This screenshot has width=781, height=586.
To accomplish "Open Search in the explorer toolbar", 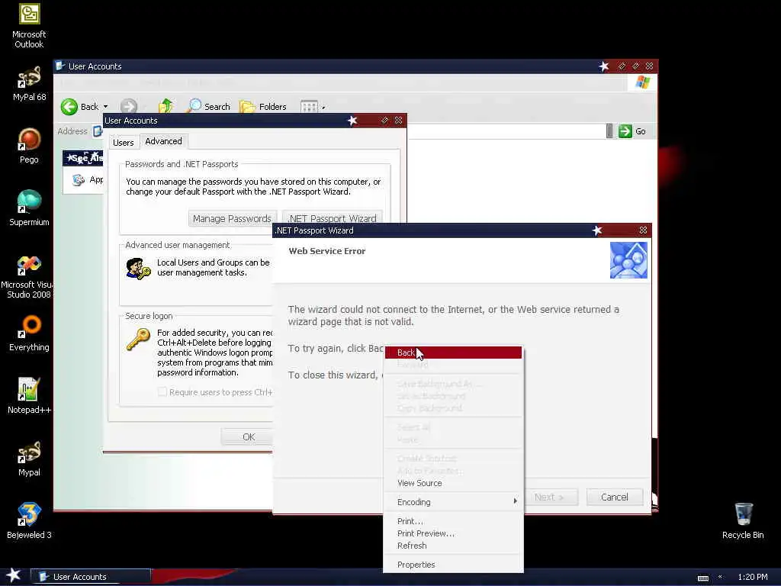I will 209,106.
